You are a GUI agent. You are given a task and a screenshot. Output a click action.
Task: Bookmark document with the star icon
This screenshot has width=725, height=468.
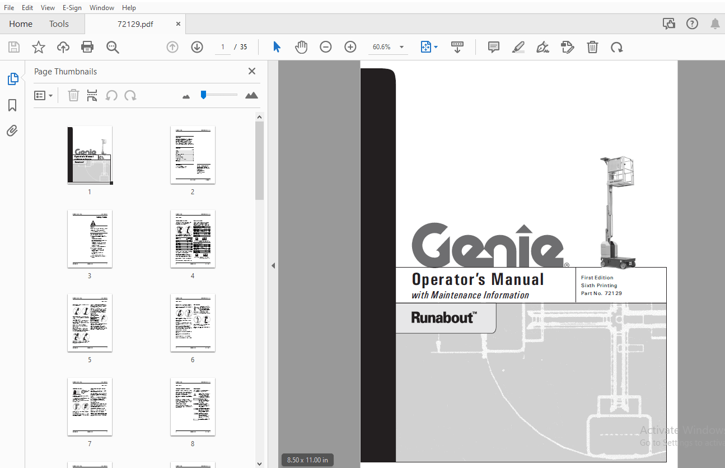coord(39,47)
